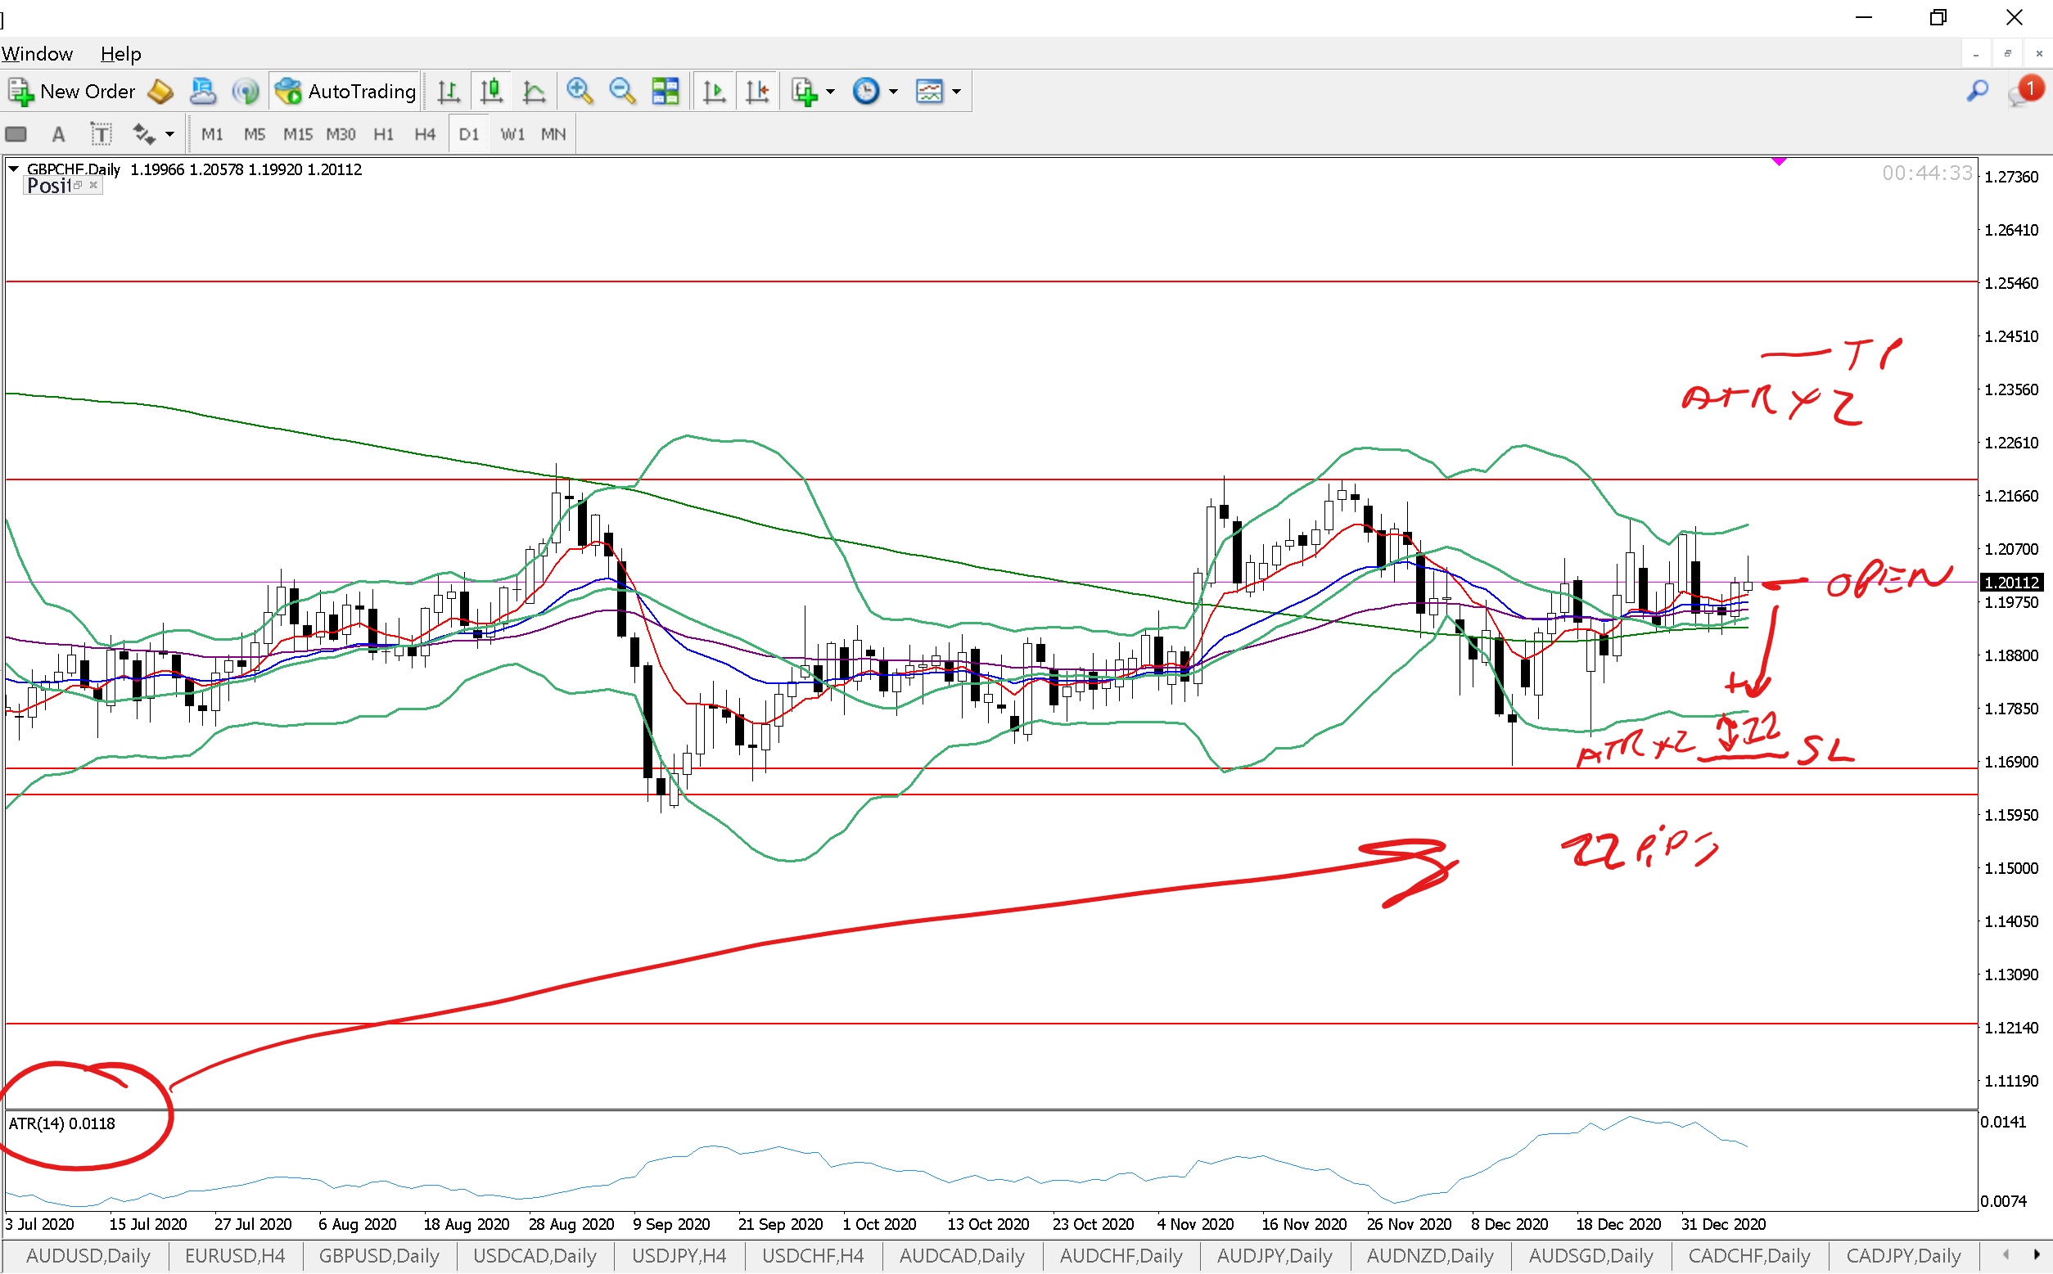Switch to H1 timeframe
The image size is (2053, 1274).
(x=383, y=134)
